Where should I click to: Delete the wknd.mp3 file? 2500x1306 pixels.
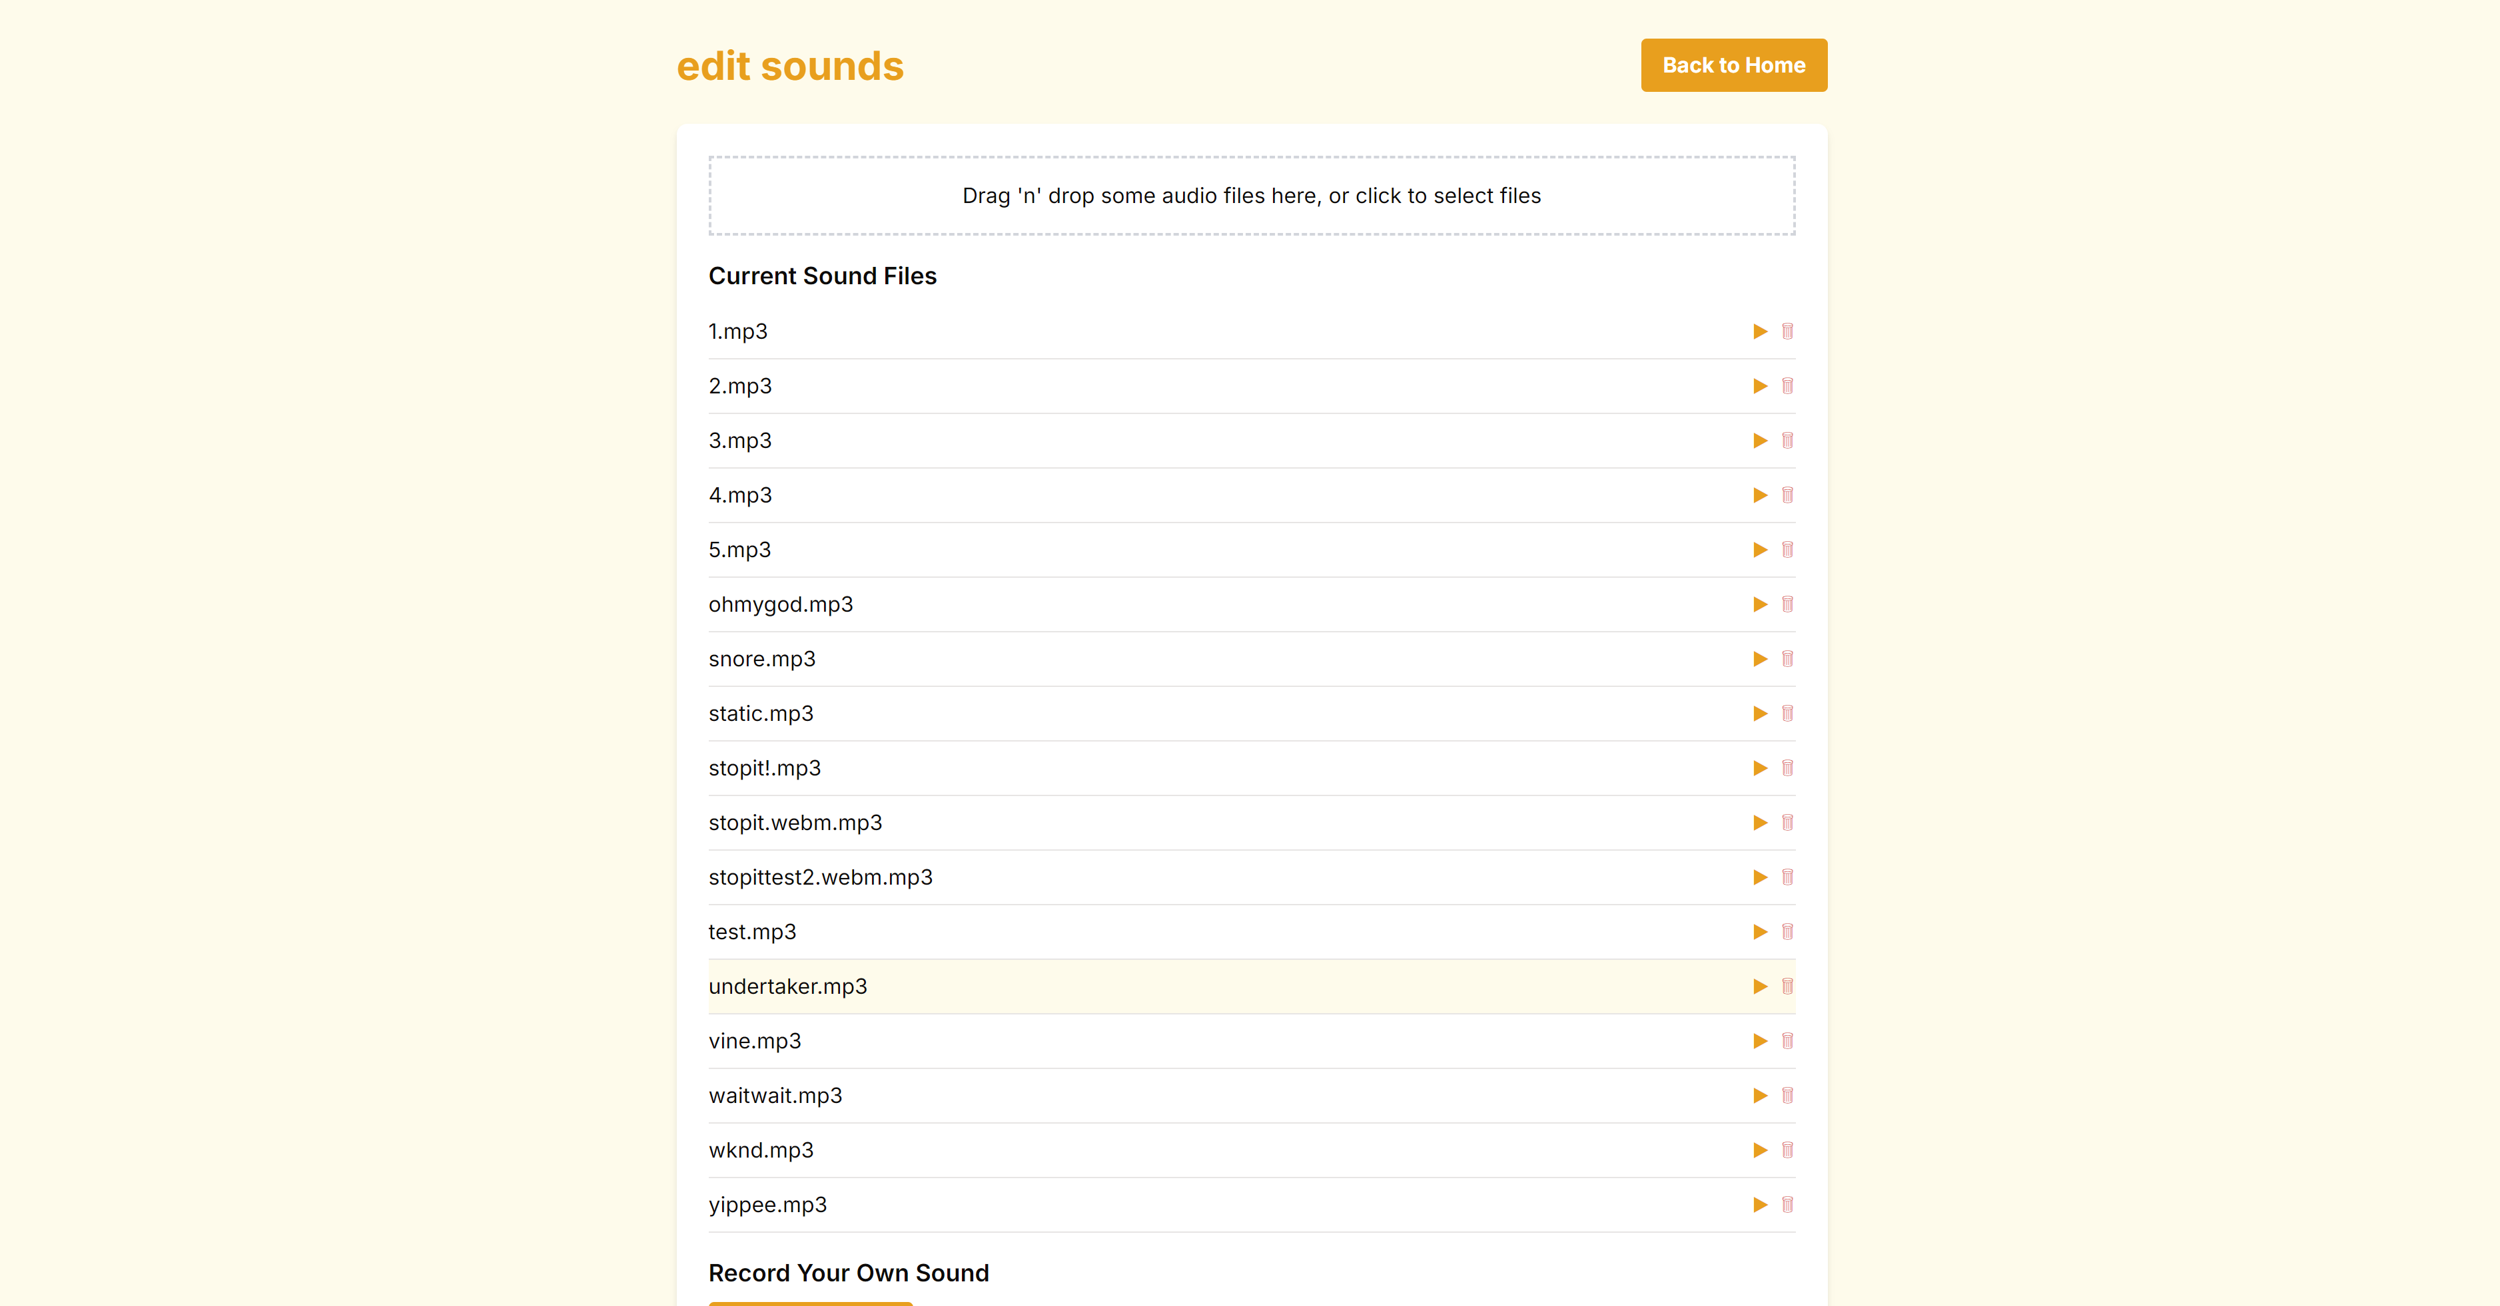coord(1787,1151)
